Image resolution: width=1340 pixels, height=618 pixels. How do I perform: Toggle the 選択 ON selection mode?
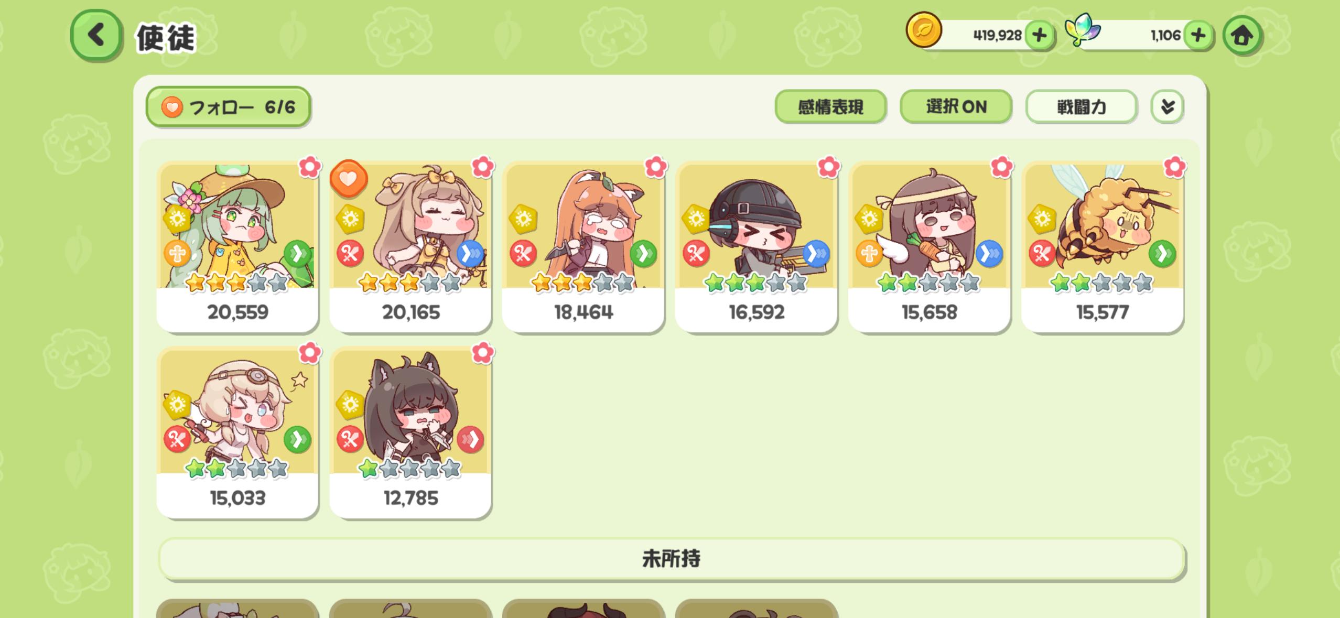tap(956, 107)
